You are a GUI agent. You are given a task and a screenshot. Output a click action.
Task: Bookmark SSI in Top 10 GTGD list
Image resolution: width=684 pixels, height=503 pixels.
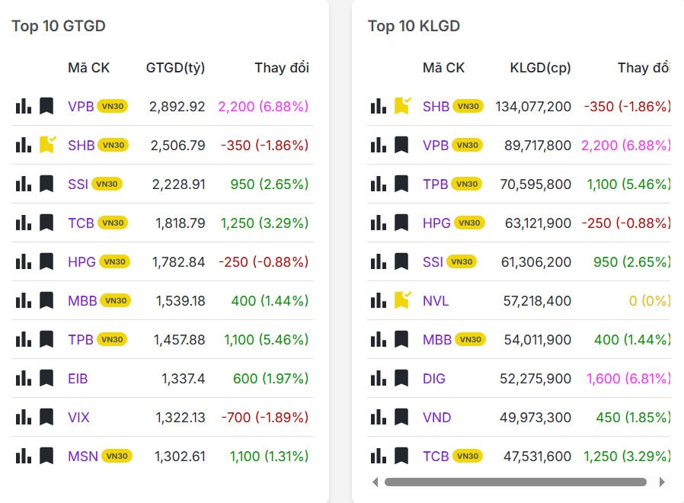tap(46, 184)
